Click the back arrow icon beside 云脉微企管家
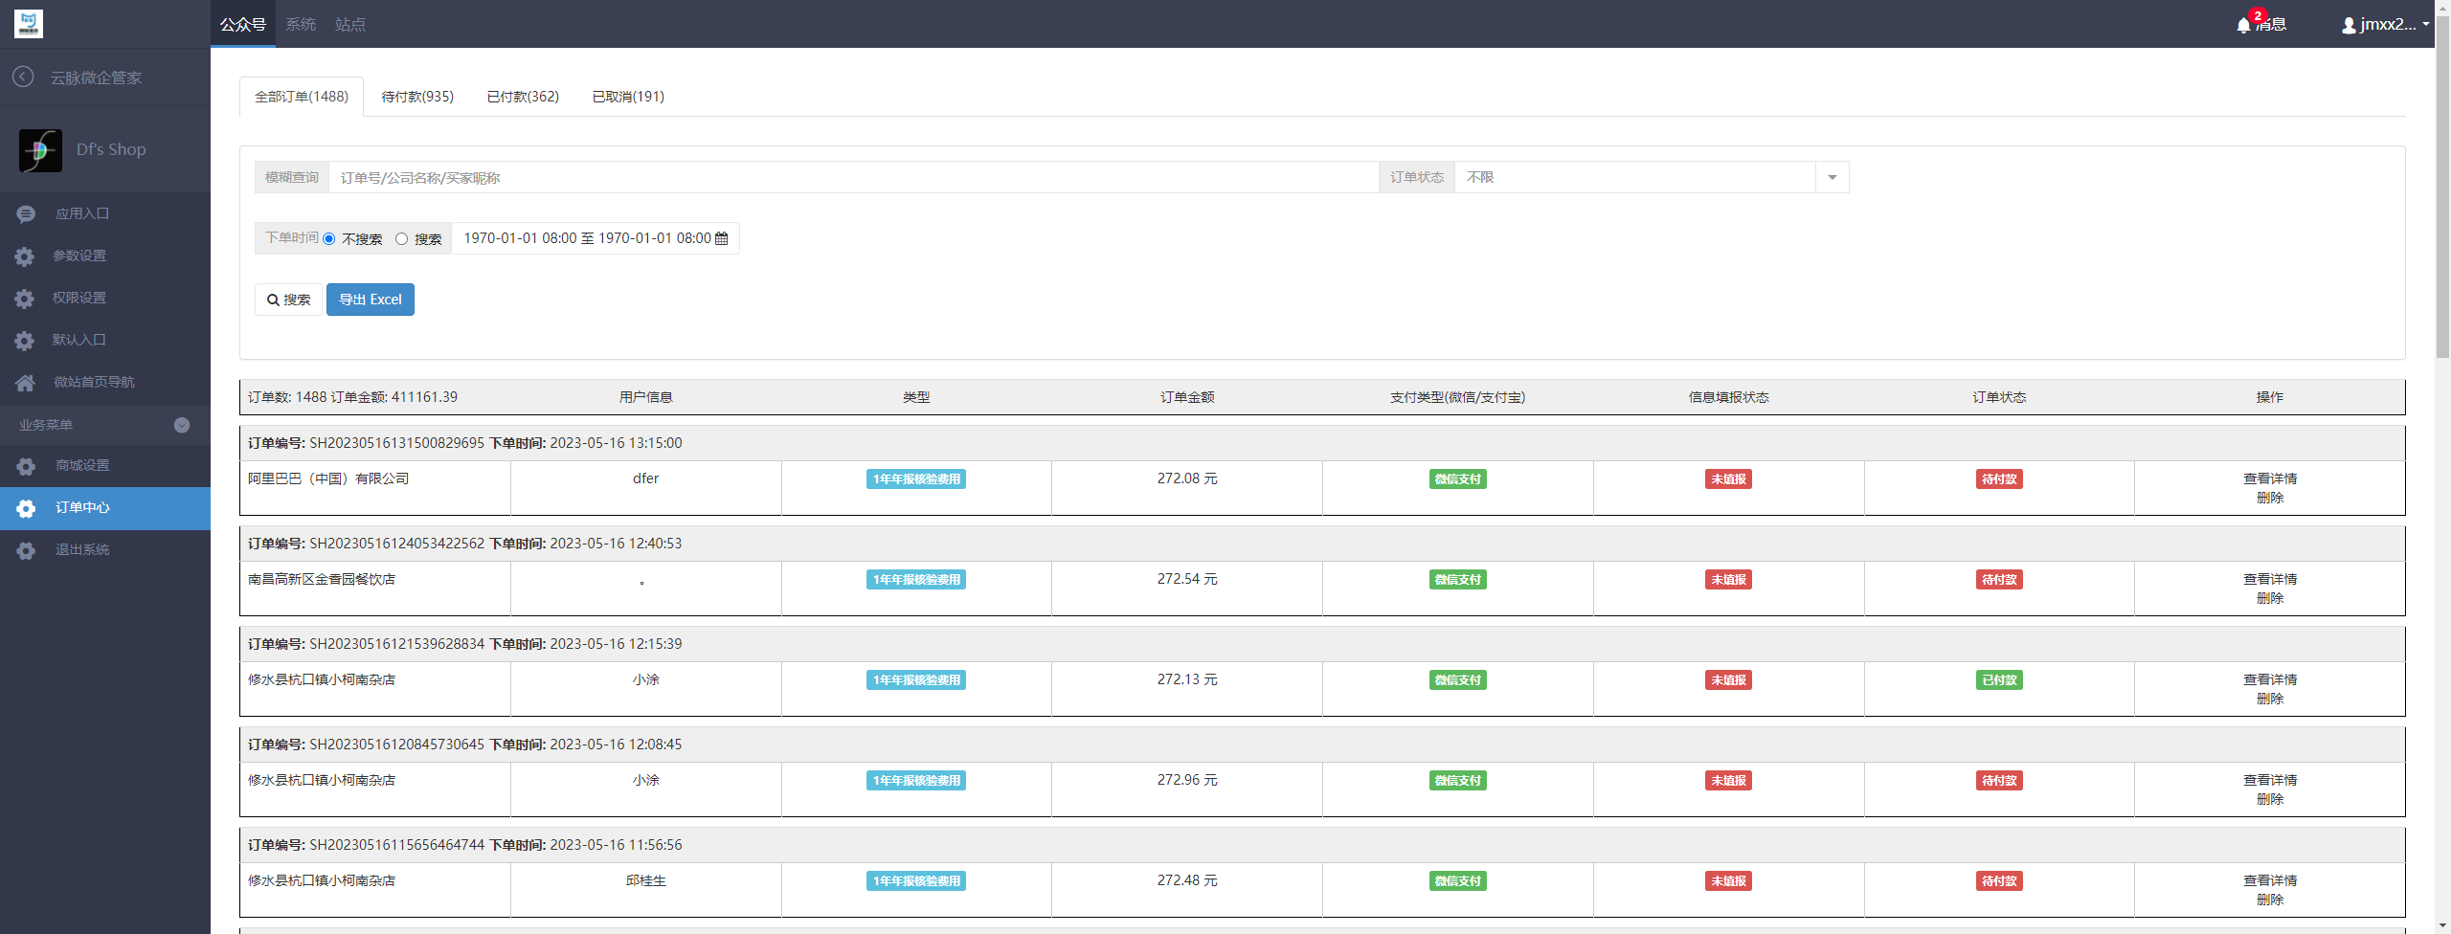 coord(24,77)
